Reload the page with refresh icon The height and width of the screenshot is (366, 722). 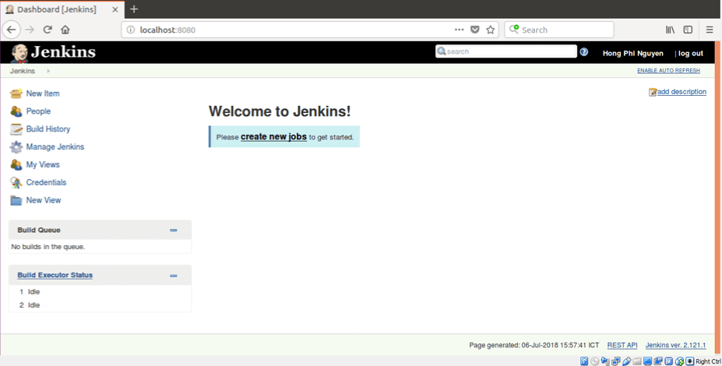point(48,30)
